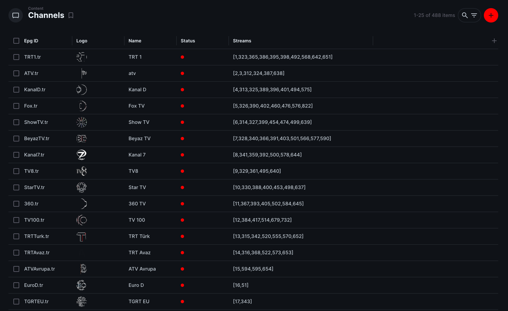Image resolution: width=508 pixels, height=311 pixels.
Task: Check the ShowTV.tr row checkbox
Action: click(x=16, y=122)
